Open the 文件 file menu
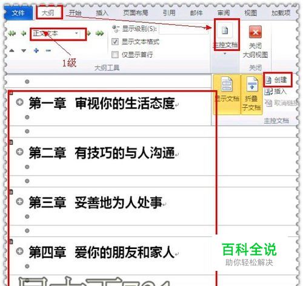This screenshot has height=286, width=303. (18, 13)
